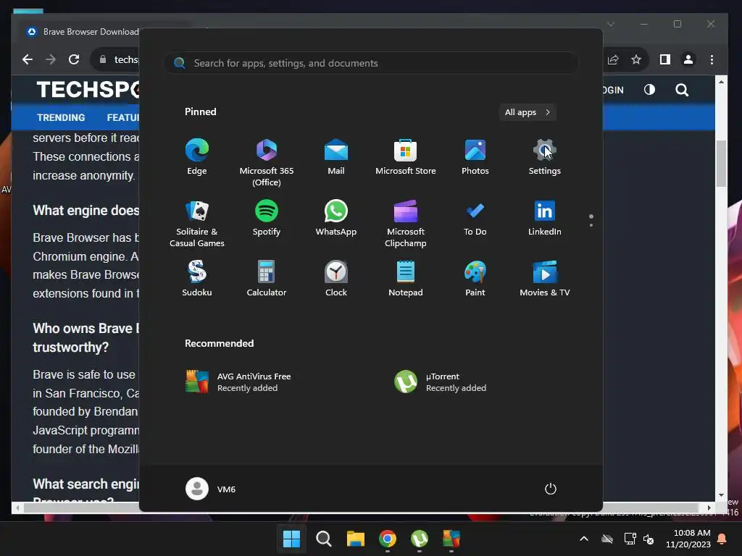Image resolution: width=742 pixels, height=556 pixels.
Task: Reload the page in Chrome
Action: point(74,59)
